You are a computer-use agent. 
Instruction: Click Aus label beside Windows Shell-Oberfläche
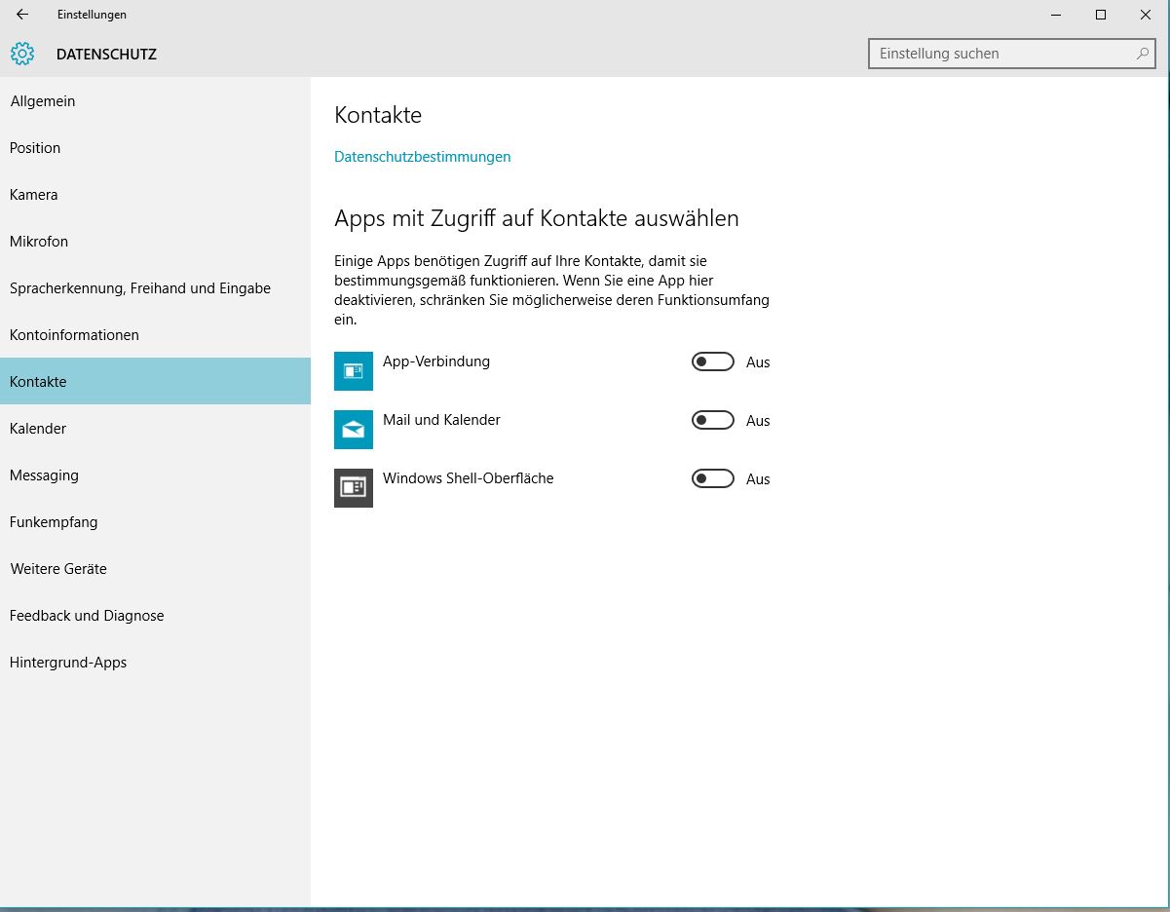(x=758, y=479)
